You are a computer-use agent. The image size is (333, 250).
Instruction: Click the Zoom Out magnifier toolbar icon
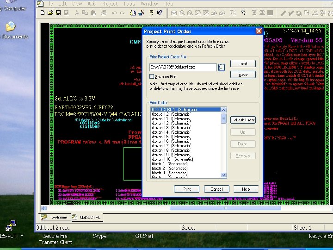[x=190, y=13]
